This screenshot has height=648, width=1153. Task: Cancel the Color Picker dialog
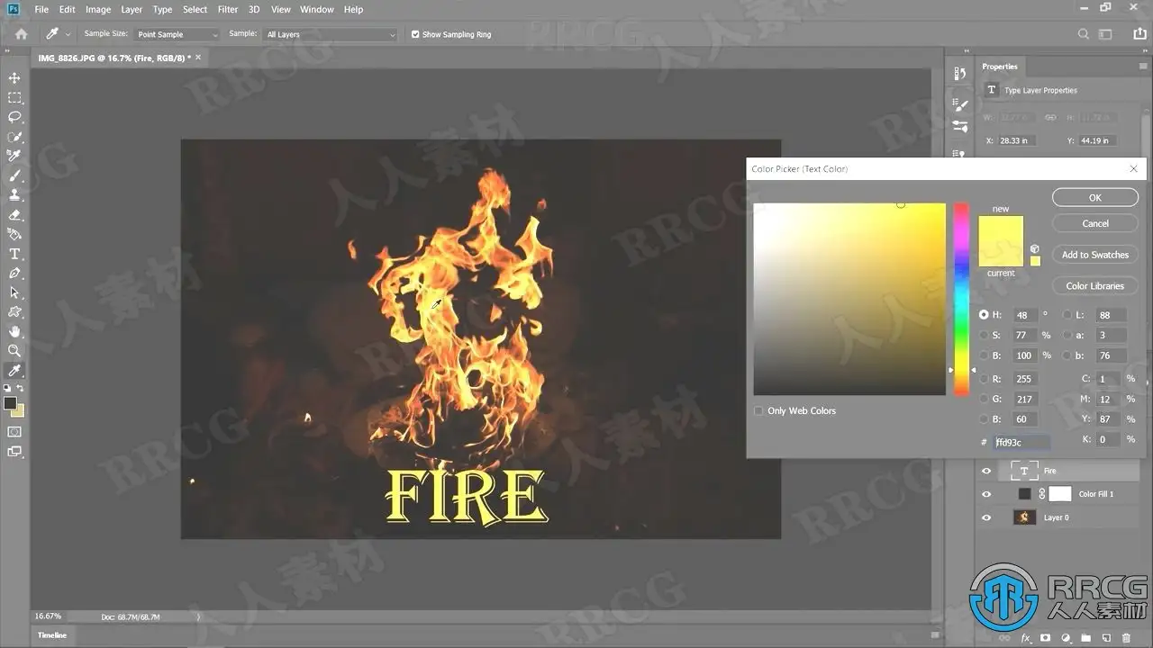[1095, 223]
